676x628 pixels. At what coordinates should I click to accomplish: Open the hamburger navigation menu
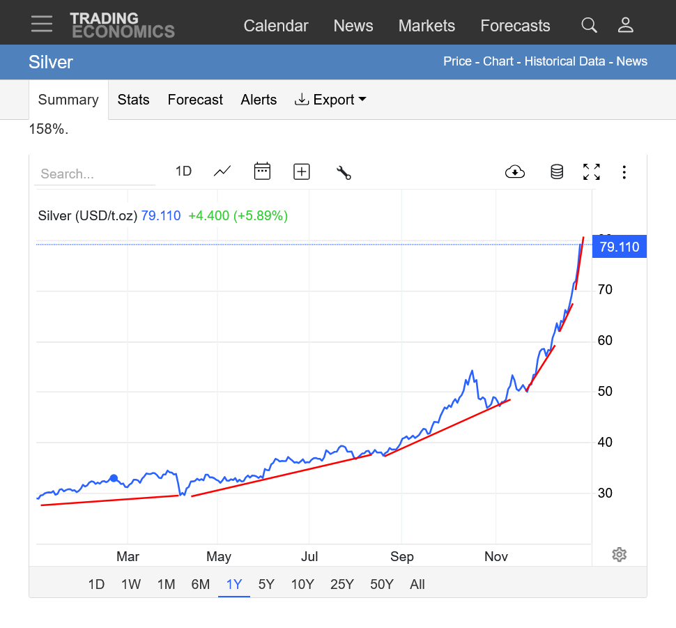pos(42,24)
